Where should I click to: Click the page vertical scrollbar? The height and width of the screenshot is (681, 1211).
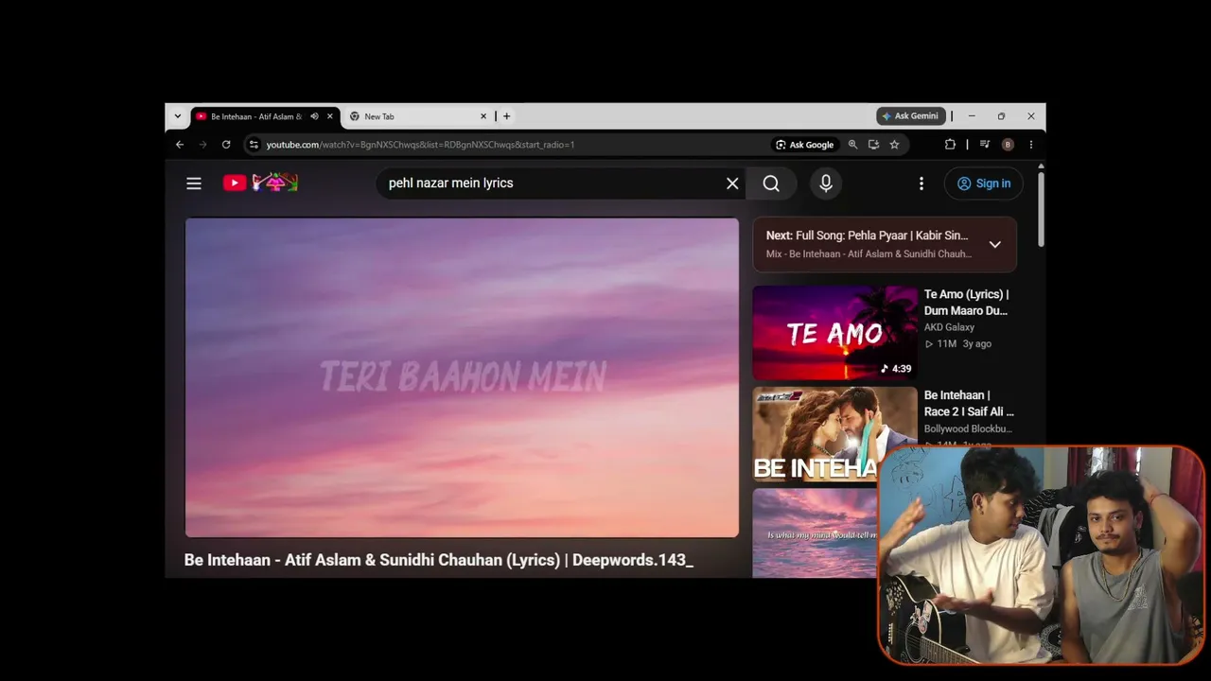[x=1041, y=208]
